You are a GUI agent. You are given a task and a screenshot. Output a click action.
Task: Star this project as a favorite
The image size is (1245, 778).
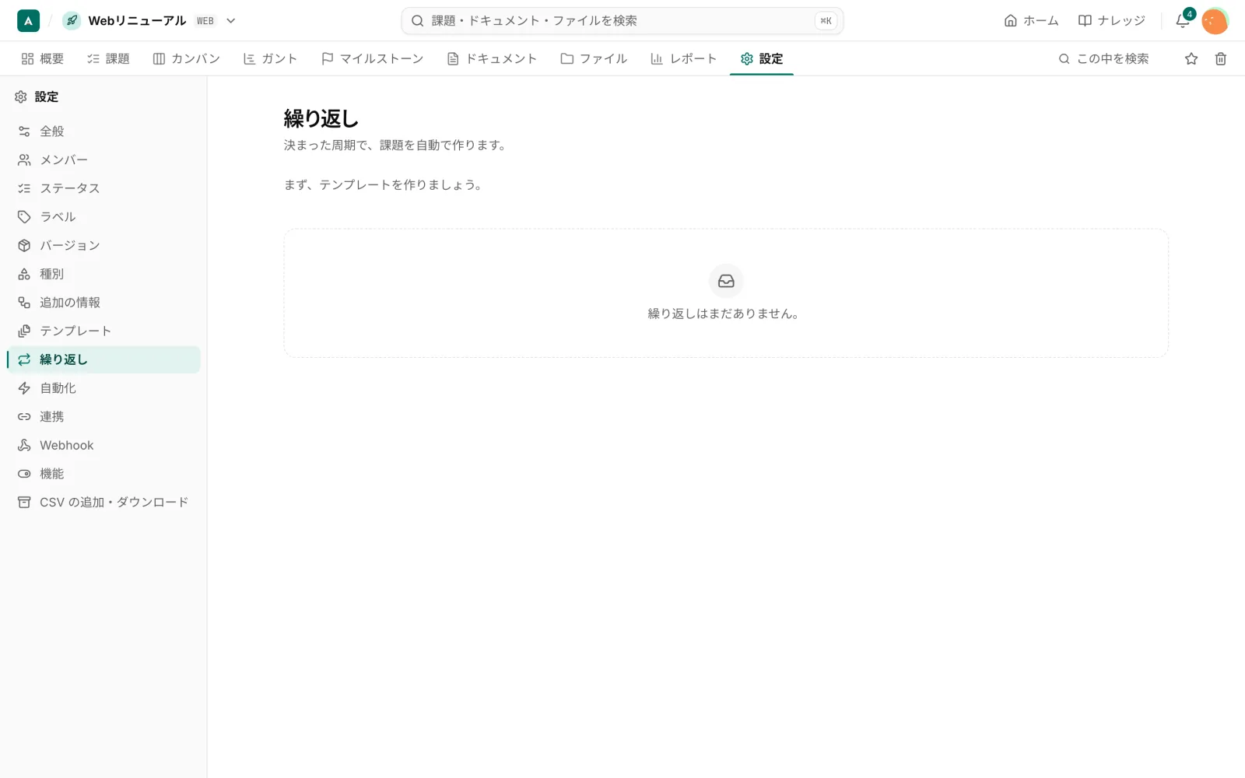[x=1191, y=58]
